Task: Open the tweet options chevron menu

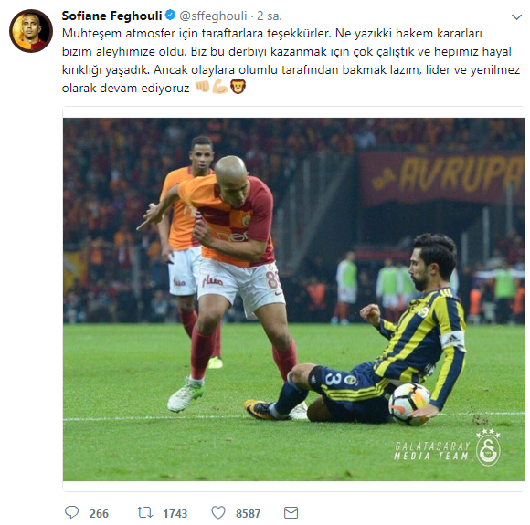Action: (x=516, y=17)
